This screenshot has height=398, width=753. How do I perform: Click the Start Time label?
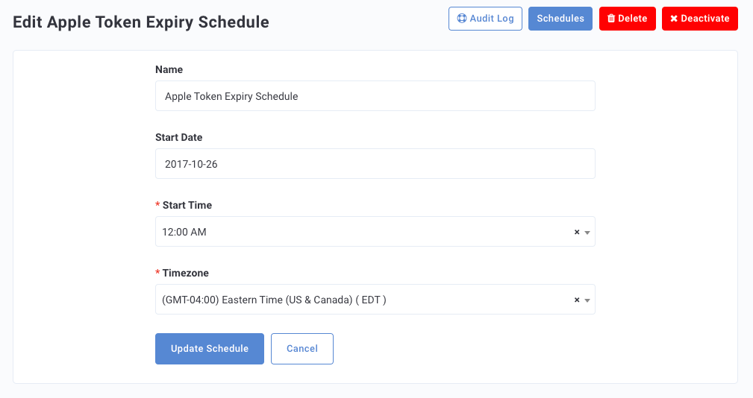point(187,205)
